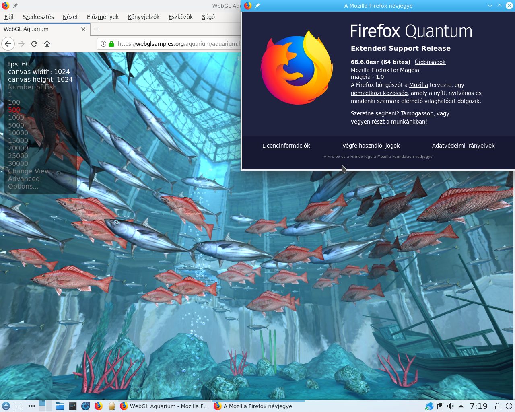The image size is (515, 412).
Task: Click vegyen részt a munkánkban link
Action: point(389,122)
